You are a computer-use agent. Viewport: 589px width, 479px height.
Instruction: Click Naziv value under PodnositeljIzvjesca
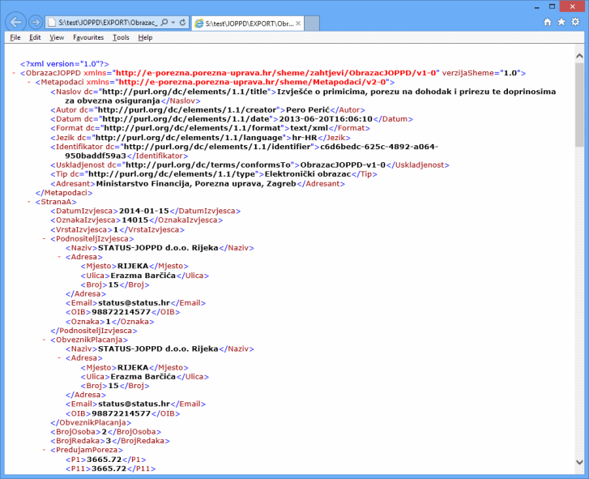(158, 247)
